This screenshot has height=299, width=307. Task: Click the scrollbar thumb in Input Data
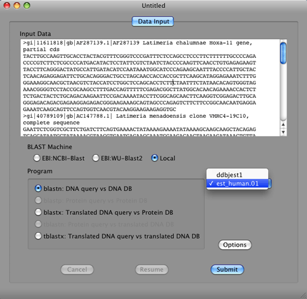(283, 53)
